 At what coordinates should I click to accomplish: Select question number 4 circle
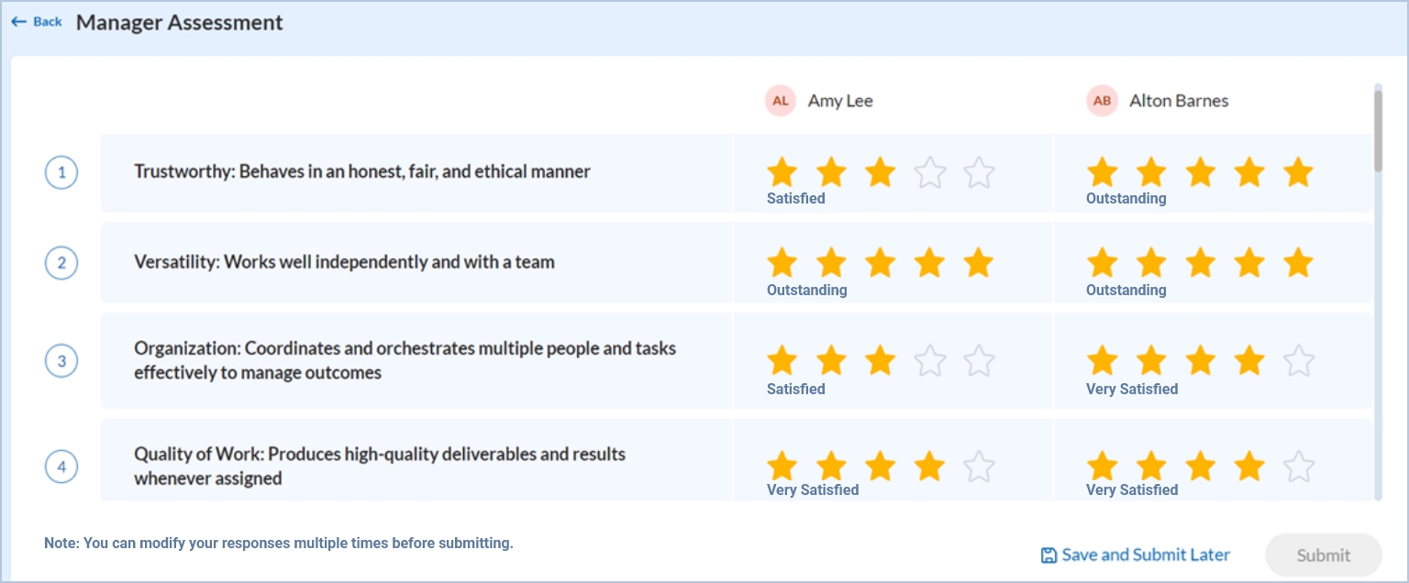[x=61, y=467]
